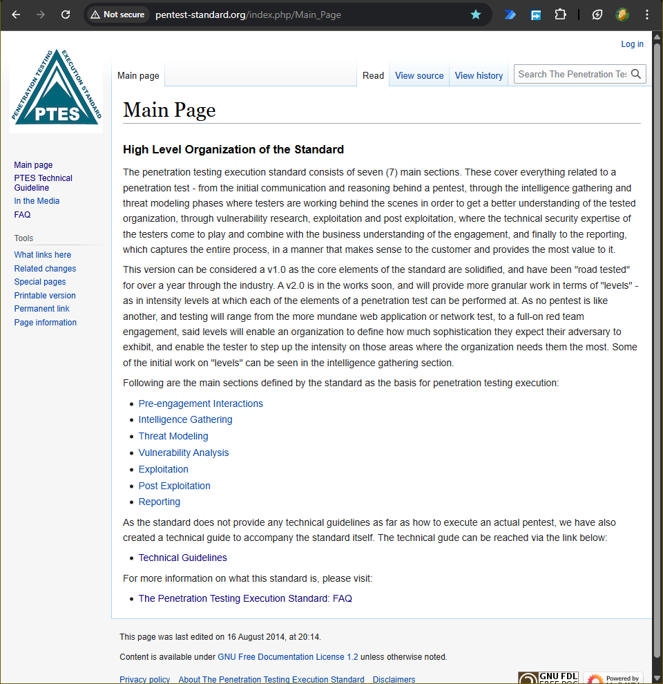Open the Reporting link
663x684 pixels.
coord(160,502)
